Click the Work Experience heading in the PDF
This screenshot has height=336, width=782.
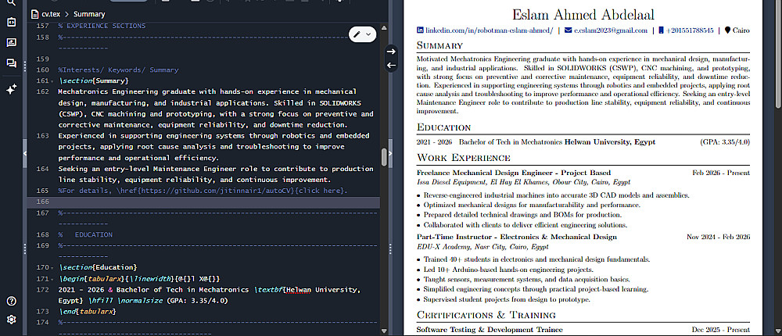tap(463, 159)
